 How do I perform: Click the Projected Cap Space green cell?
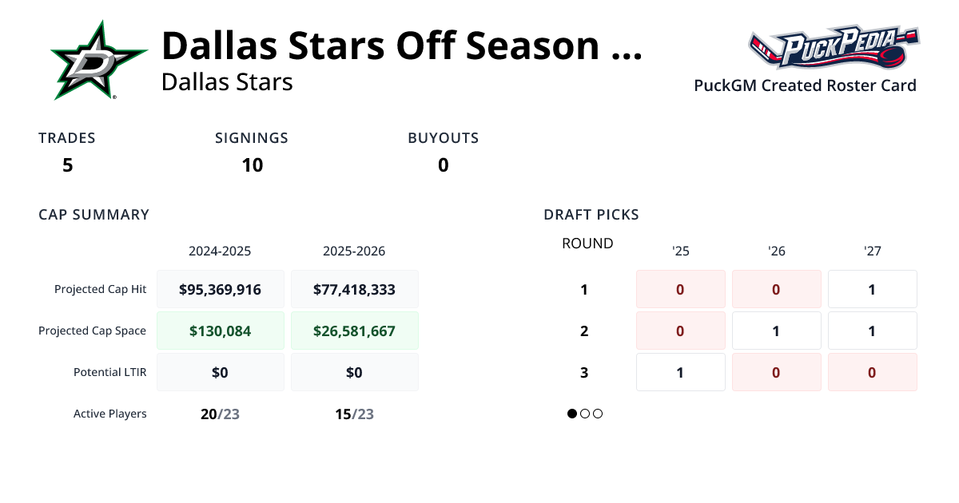click(221, 330)
